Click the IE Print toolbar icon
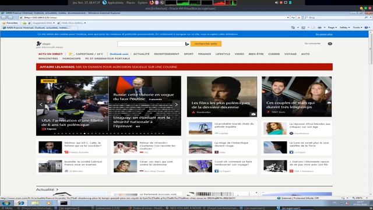 click(x=319, y=27)
